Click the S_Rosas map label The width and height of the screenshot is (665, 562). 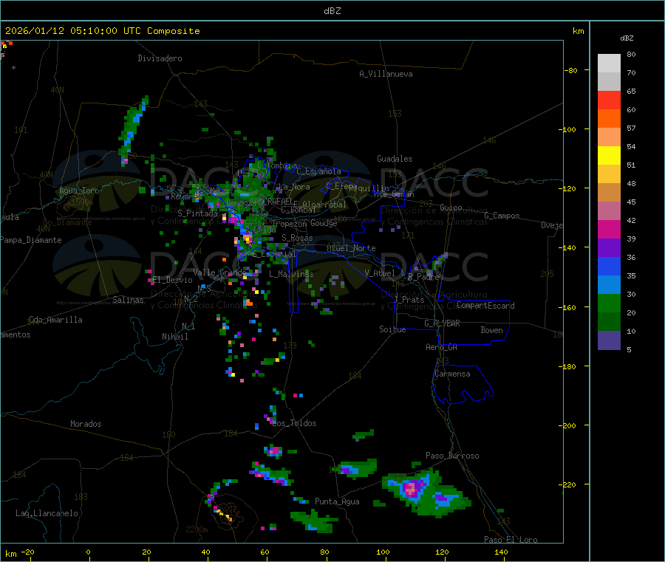click(x=297, y=238)
